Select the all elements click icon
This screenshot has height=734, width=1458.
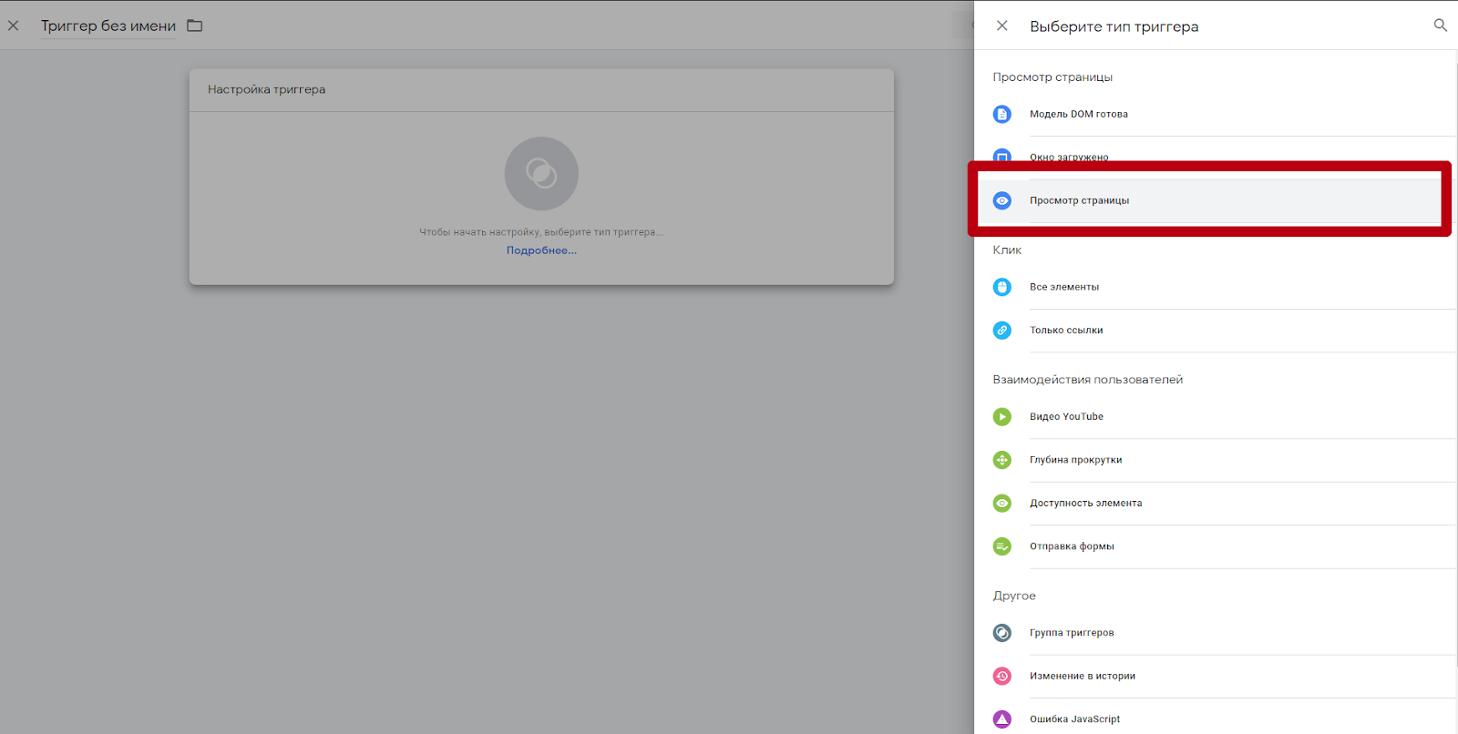pos(1001,287)
